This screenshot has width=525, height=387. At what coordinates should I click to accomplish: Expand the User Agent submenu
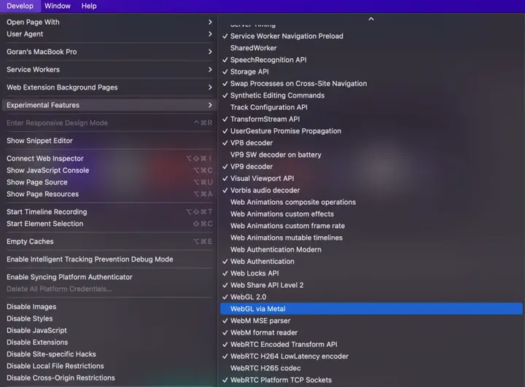click(x=109, y=34)
